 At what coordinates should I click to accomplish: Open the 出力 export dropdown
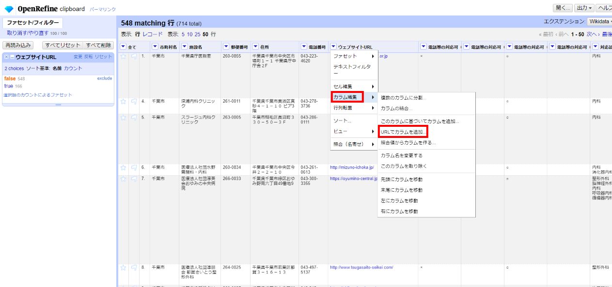[584, 8]
